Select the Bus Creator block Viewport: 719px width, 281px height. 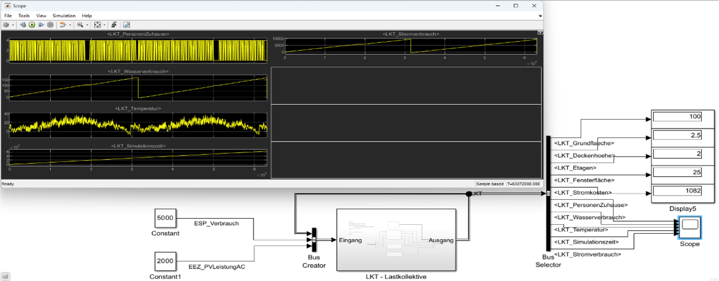click(x=314, y=240)
